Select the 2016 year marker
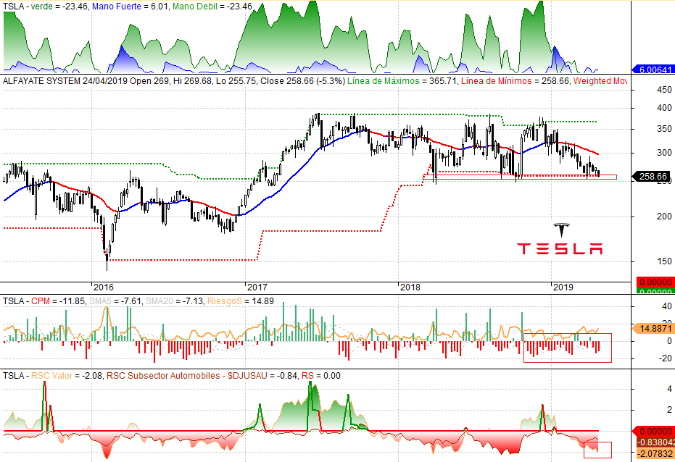The image size is (675, 462). pos(103,287)
